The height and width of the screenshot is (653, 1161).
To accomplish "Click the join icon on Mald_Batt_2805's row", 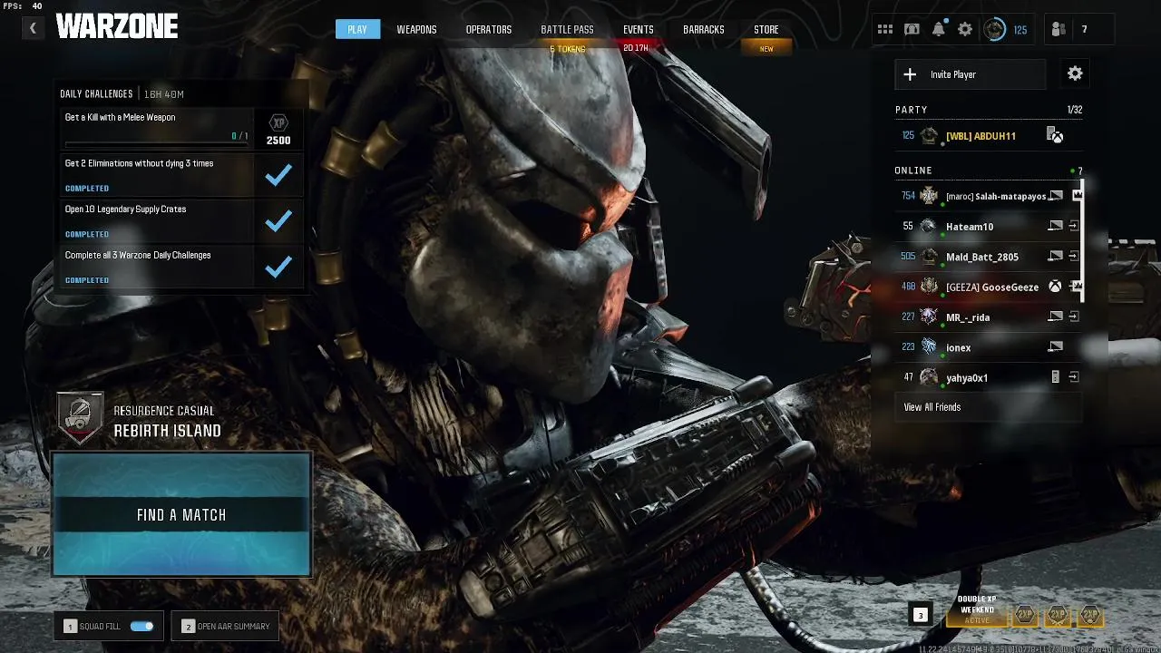I will pos(1074,257).
